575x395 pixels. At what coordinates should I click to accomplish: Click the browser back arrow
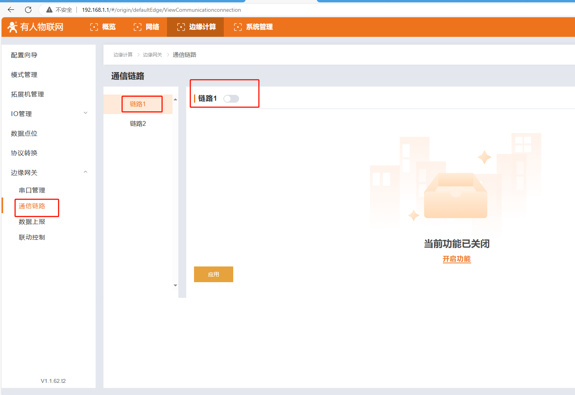point(11,10)
